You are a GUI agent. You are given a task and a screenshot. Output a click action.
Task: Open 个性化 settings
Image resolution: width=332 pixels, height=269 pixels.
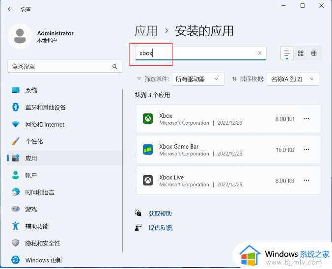tap(64, 141)
